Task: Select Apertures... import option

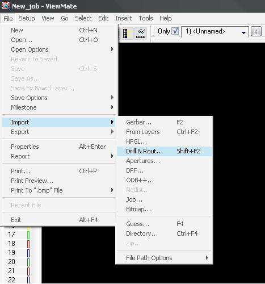Action: [x=164, y=161]
